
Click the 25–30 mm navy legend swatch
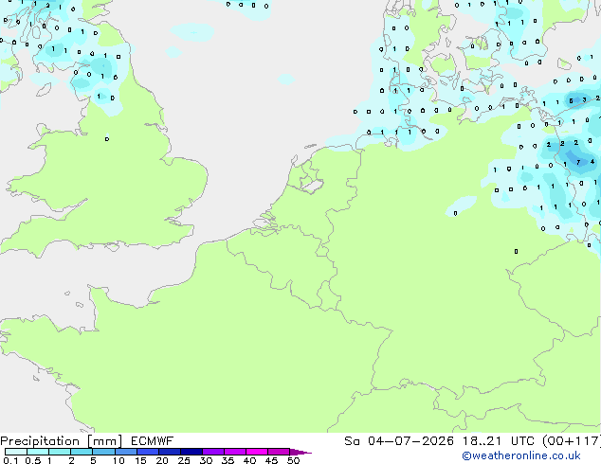pyautogui.click(x=191, y=452)
